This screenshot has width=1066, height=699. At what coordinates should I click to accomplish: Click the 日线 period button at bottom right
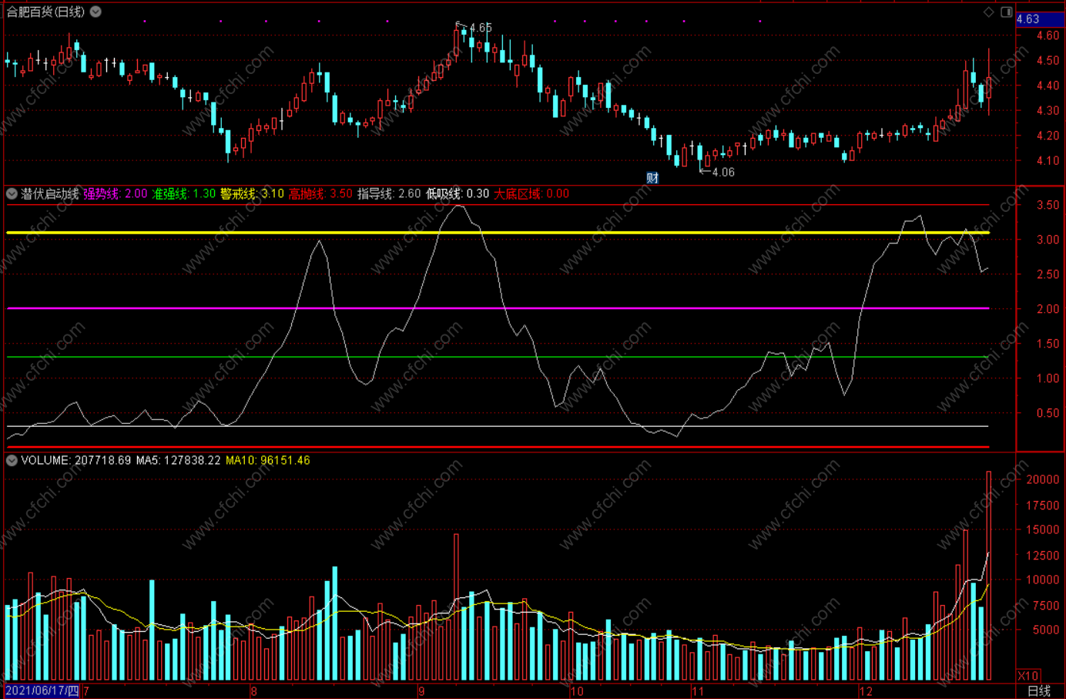(x=1039, y=691)
